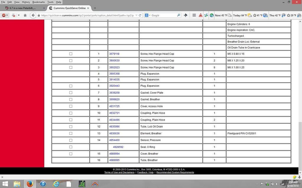Open the View menu

point(17,2)
